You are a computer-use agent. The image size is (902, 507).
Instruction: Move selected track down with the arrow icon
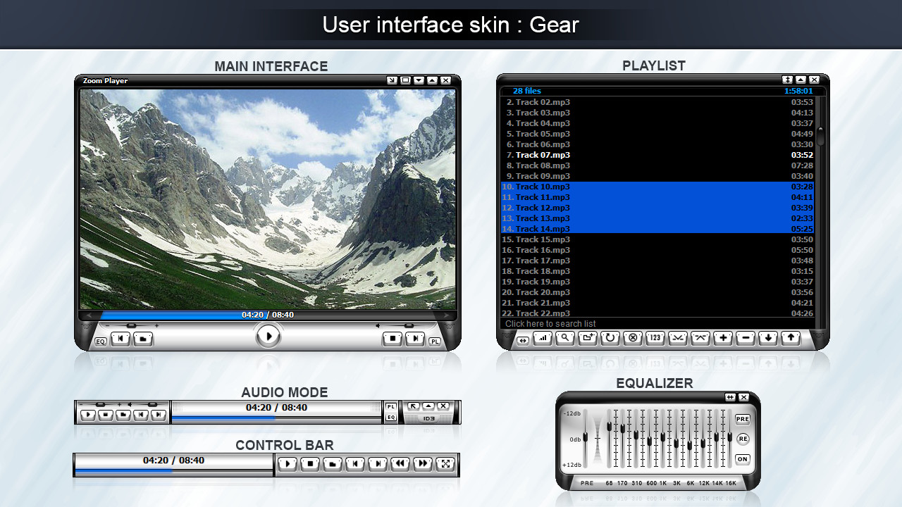click(767, 339)
